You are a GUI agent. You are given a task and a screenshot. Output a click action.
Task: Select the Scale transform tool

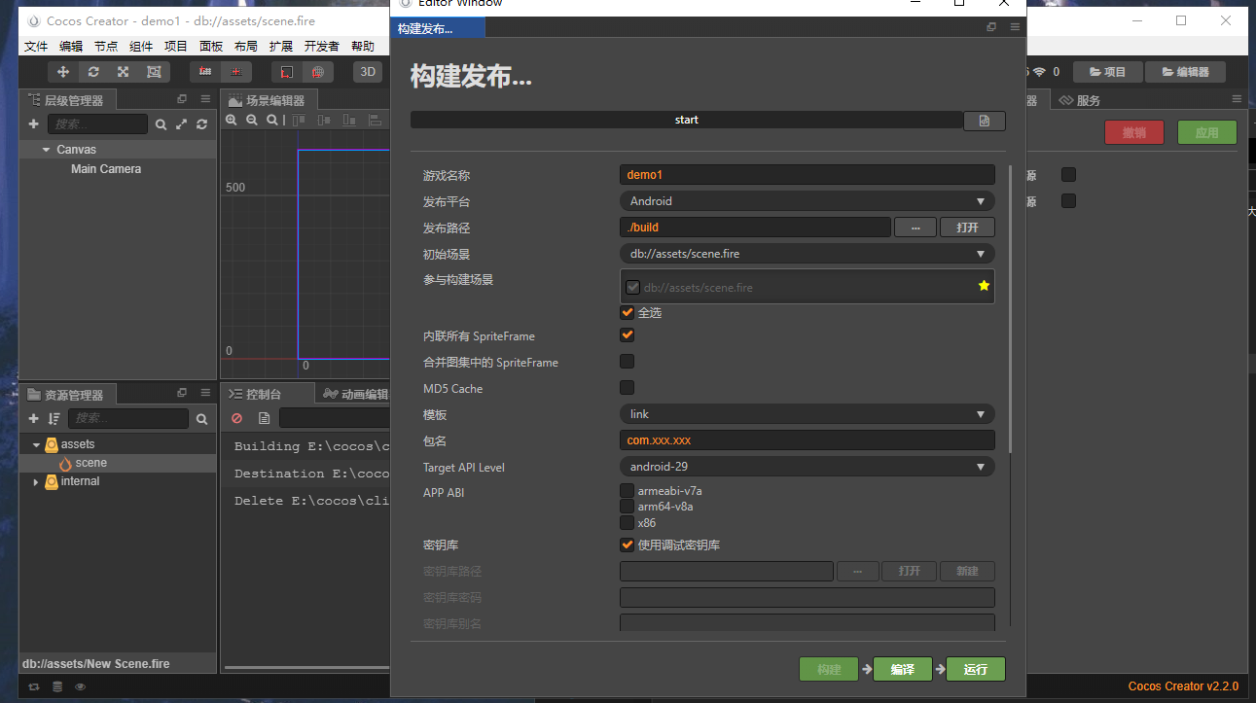pos(124,72)
